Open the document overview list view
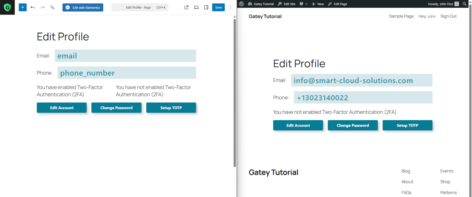The width and height of the screenshot is (472, 197). [52, 7]
